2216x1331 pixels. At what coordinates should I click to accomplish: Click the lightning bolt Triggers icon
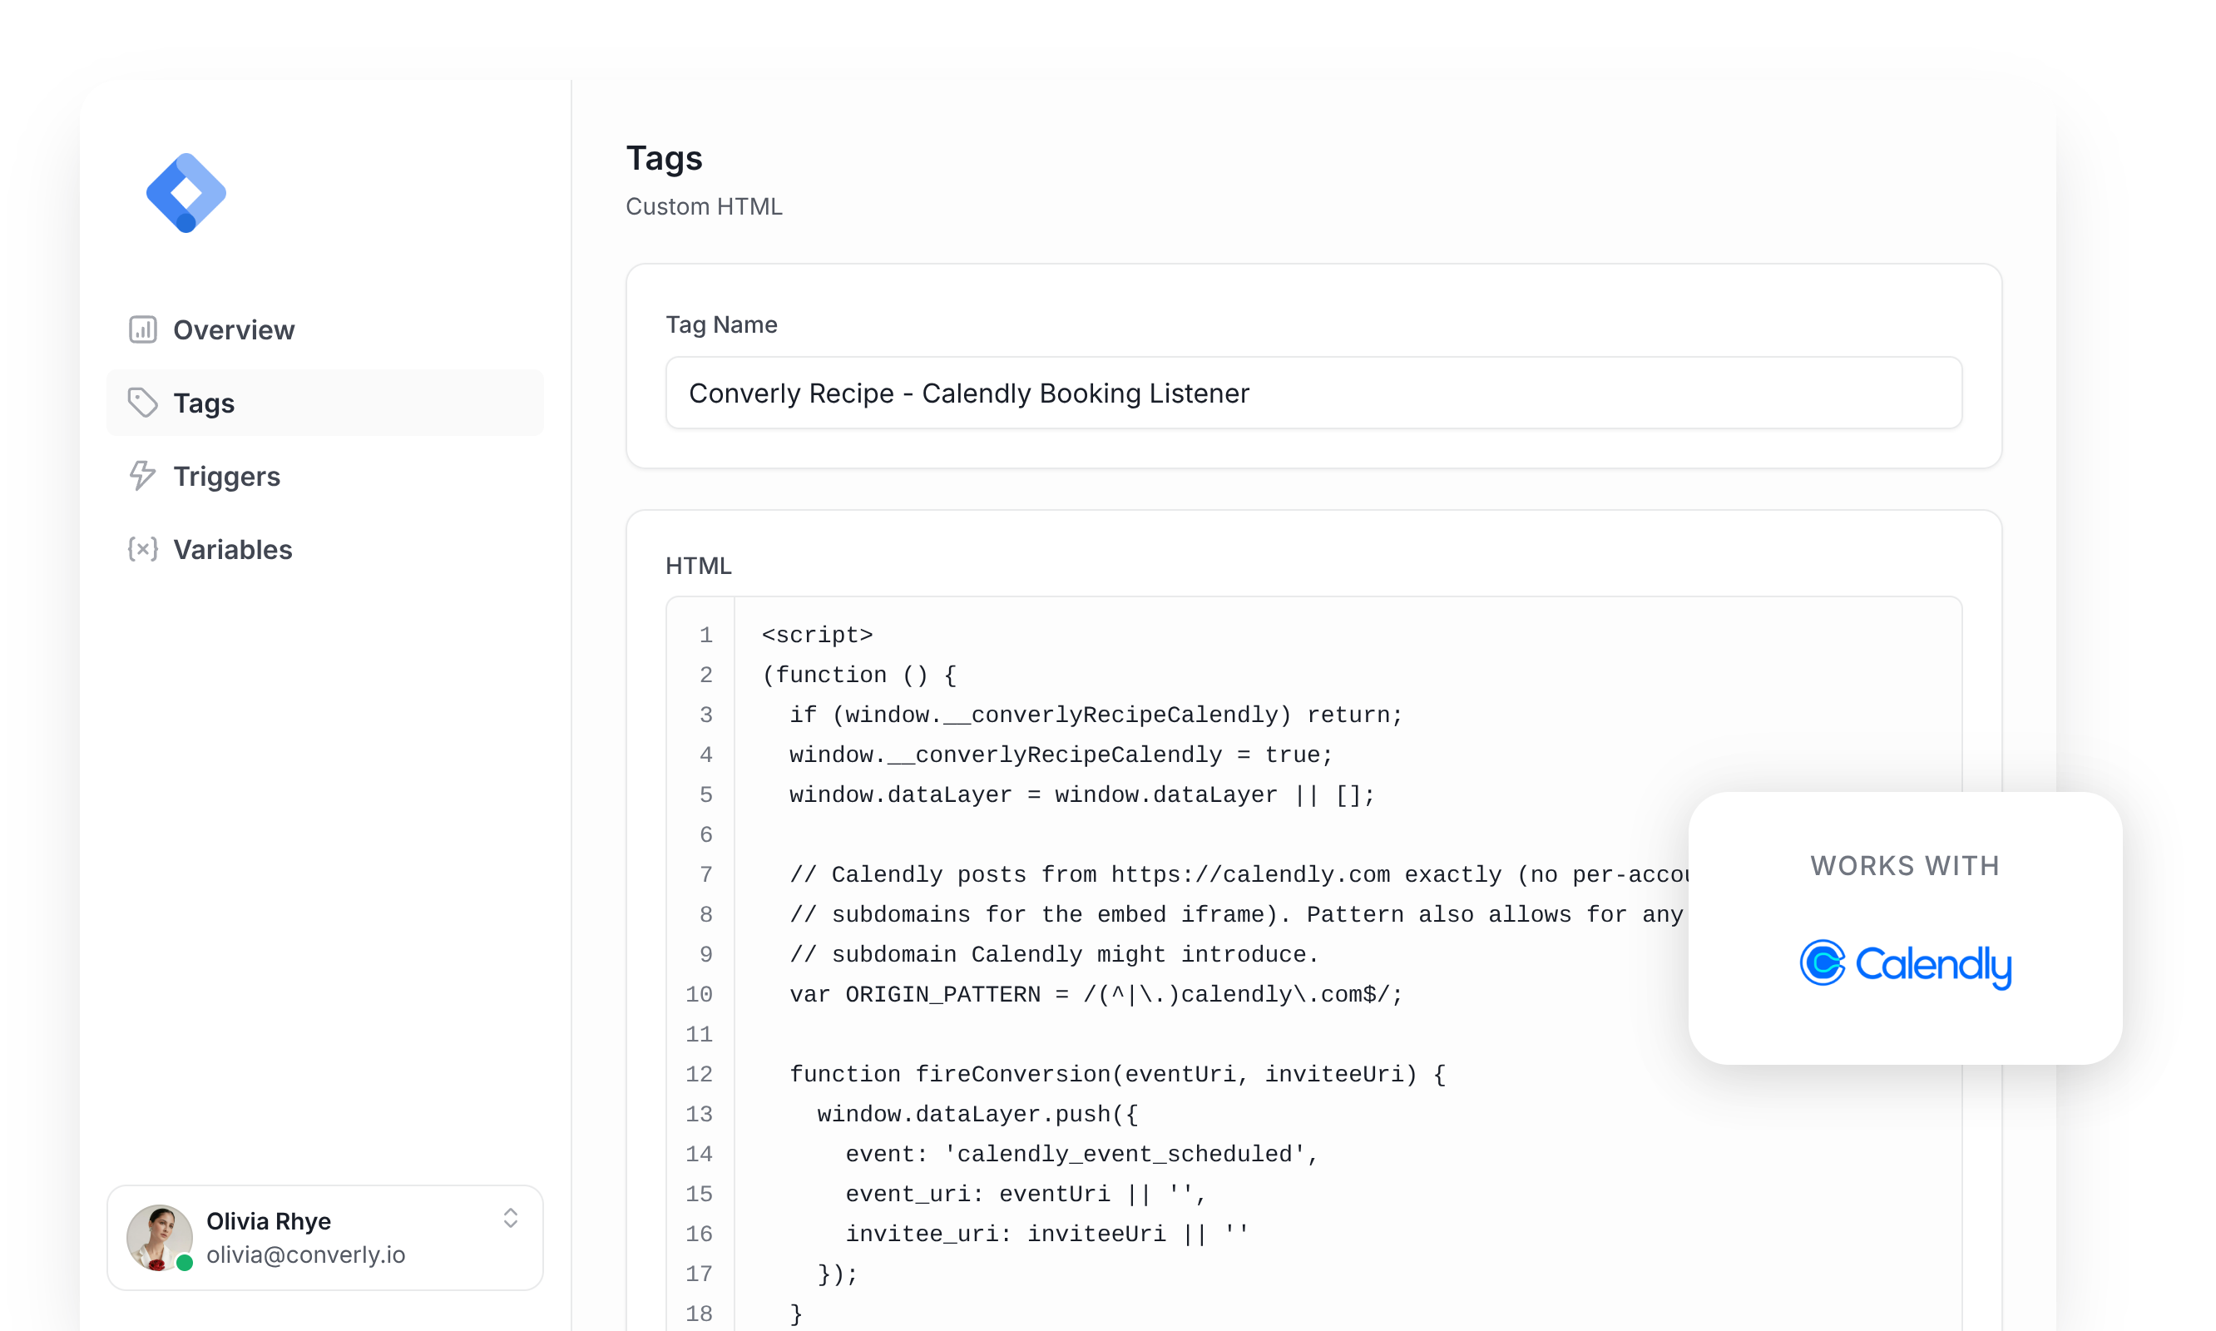pyautogui.click(x=142, y=475)
